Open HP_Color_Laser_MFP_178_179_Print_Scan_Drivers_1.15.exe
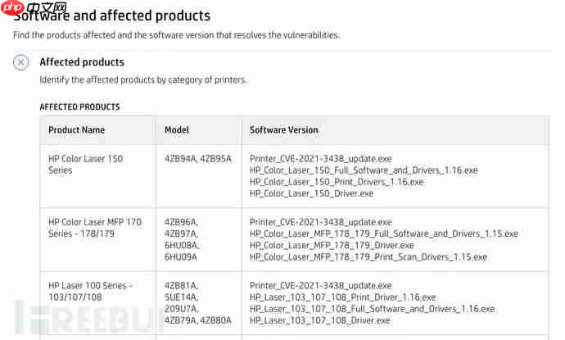Viewport: 565px width, 340px height. click(x=368, y=256)
